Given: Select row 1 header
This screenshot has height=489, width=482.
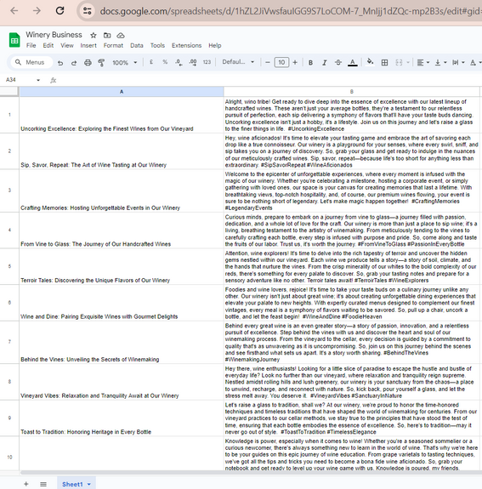Looking at the screenshot, I should point(9,115).
